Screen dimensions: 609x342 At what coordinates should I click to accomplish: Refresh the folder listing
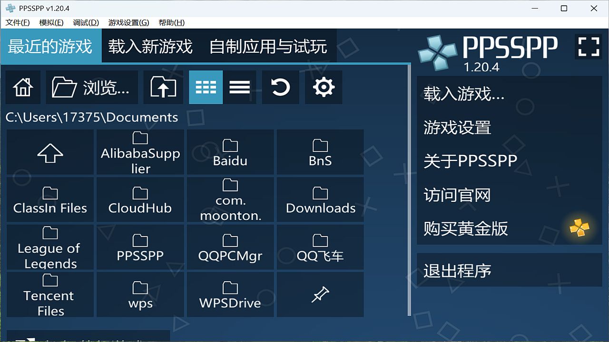click(x=280, y=87)
